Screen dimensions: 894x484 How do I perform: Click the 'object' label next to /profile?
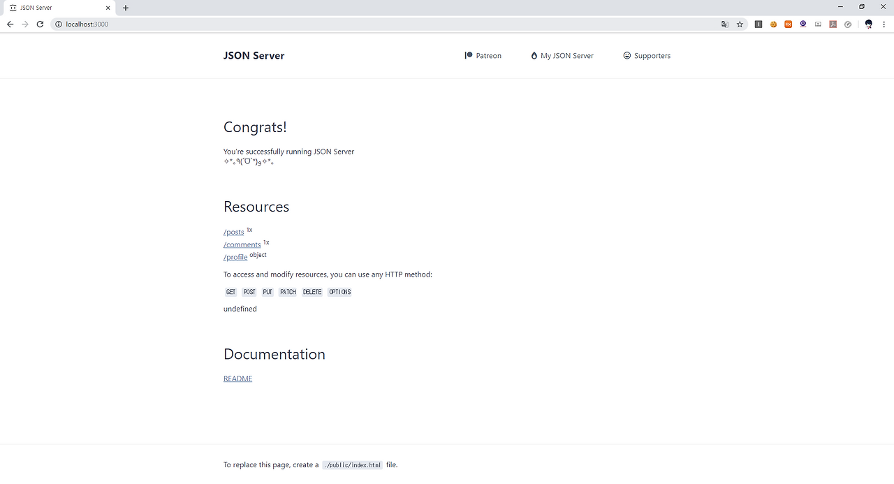coord(258,255)
